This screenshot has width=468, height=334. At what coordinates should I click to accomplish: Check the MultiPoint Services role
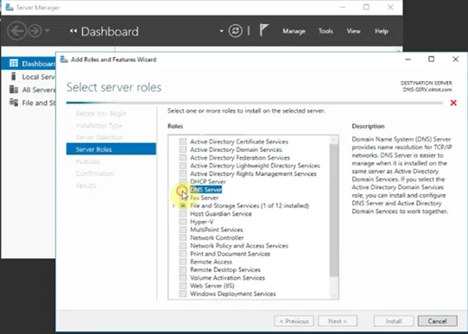[x=183, y=230]
